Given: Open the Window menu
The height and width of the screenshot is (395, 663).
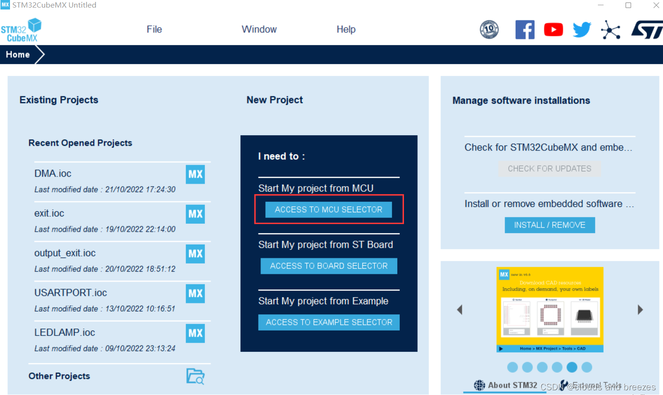Looking at the screenshot, I should [x=259, y=29].
